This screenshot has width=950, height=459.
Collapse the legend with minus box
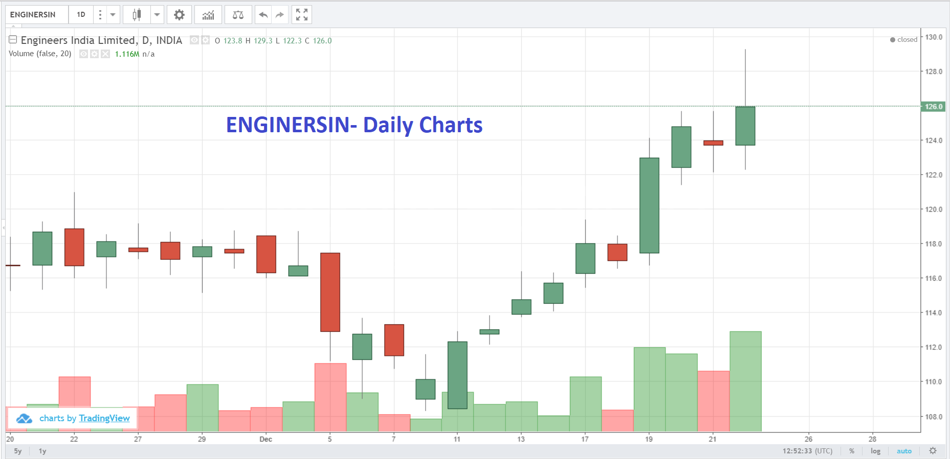[13, 39]
